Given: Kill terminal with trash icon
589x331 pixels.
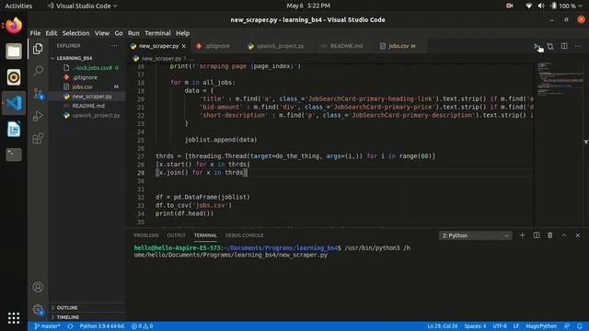Looking at the screenshot, I should point(550,235).
